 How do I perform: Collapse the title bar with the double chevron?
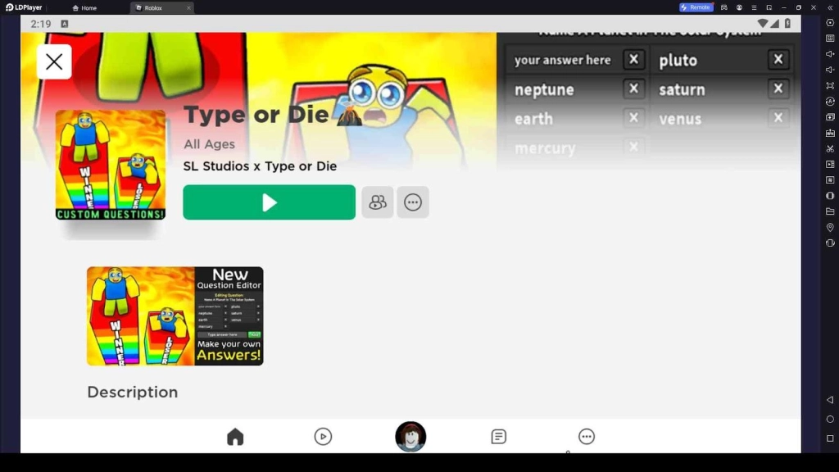[x=830, y=7]
